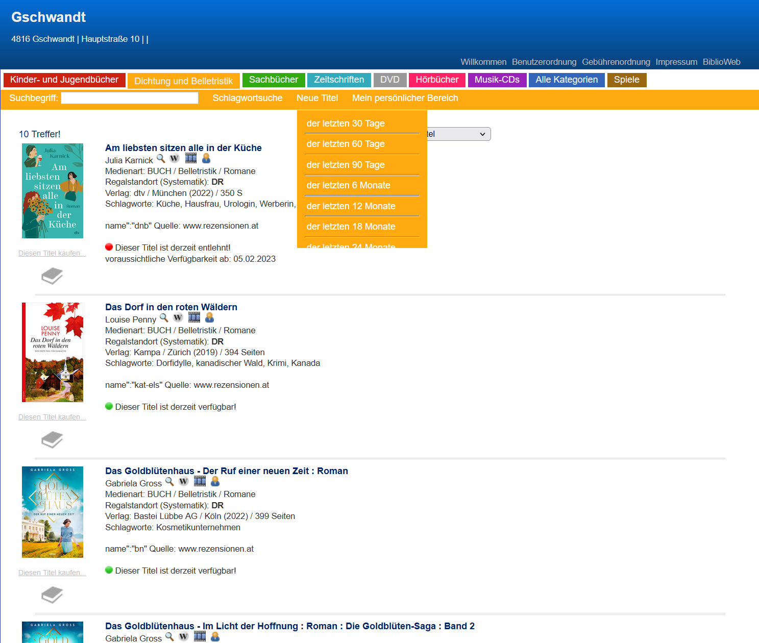Open Das Goldblütenhaus - Der Ruf einer neuen Zeit
The image size is (759, 643).
[x=227, y=471]
